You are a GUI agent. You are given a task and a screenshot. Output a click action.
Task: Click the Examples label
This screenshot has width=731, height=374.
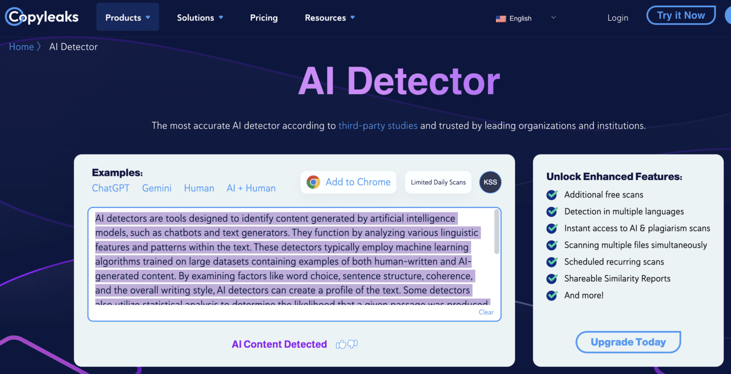[117, 173]
